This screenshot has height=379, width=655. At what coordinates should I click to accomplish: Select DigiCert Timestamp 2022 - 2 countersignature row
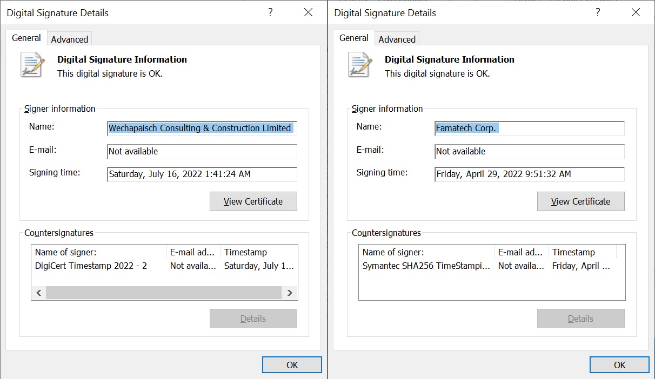coord(91,266)
